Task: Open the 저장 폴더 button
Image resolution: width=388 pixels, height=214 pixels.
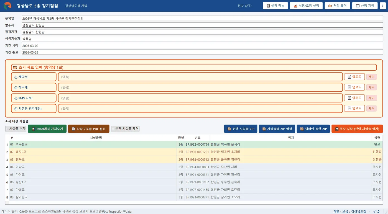Action: coord(337,6)
